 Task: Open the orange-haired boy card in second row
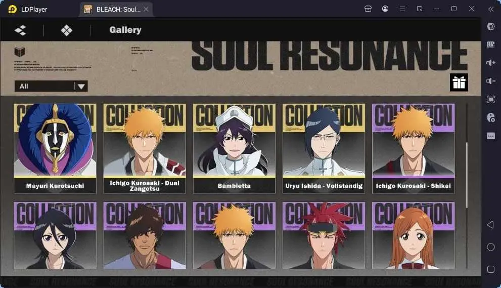coord(234,235)
